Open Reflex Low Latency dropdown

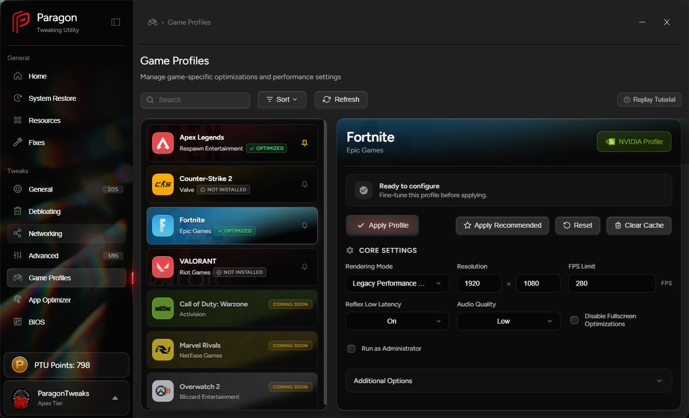coord(397,321)
